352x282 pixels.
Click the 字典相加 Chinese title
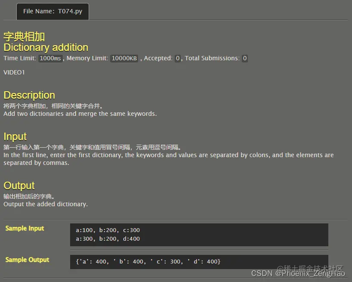pyautogui.click(x=24, y=36)
